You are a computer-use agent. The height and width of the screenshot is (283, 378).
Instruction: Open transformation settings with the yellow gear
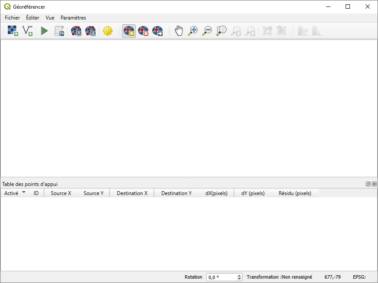click(107, 31)
